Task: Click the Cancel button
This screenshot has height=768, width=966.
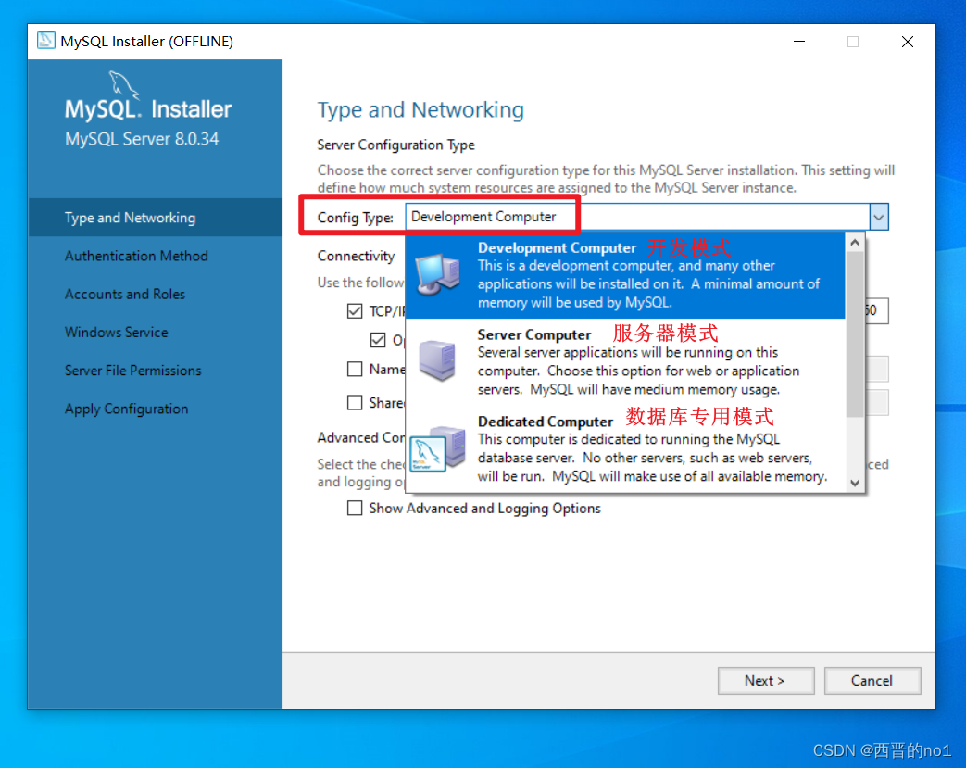Action: point(872,681)
